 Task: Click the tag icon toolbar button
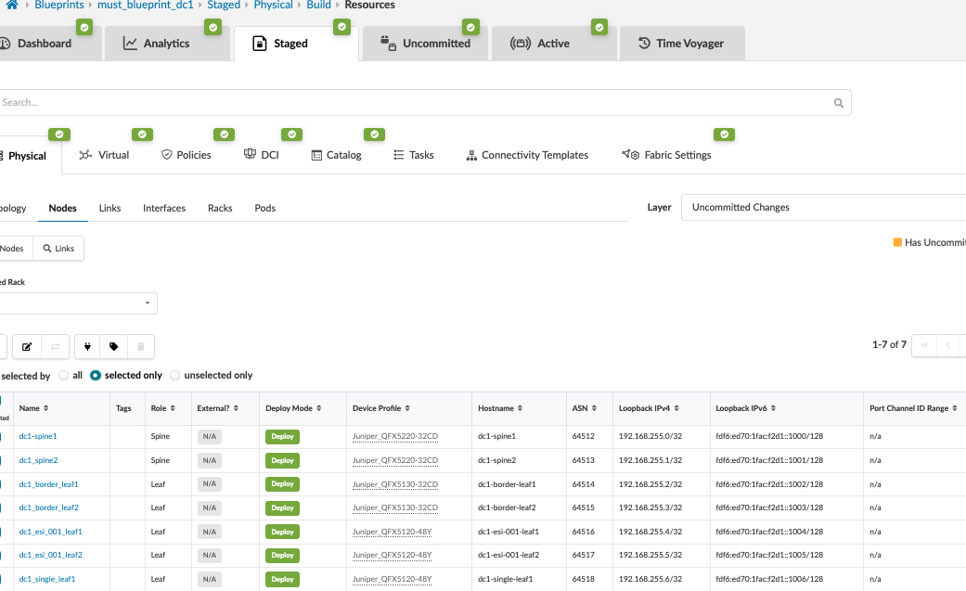tap(114, 347)
